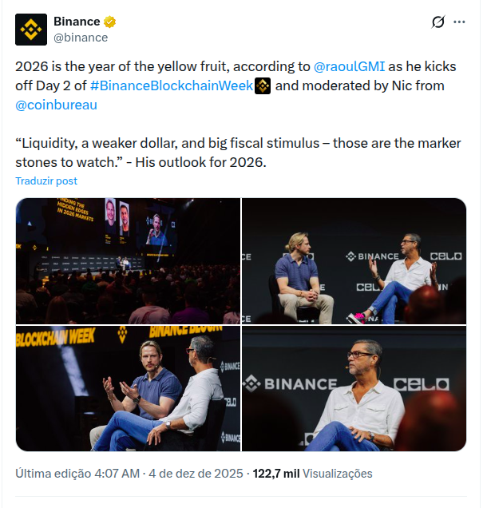Image resolution: width=483 pixels, height=508 pixels.
Task: Click the 122,7 mil Visualizações count
Action: tap(313, 474)
